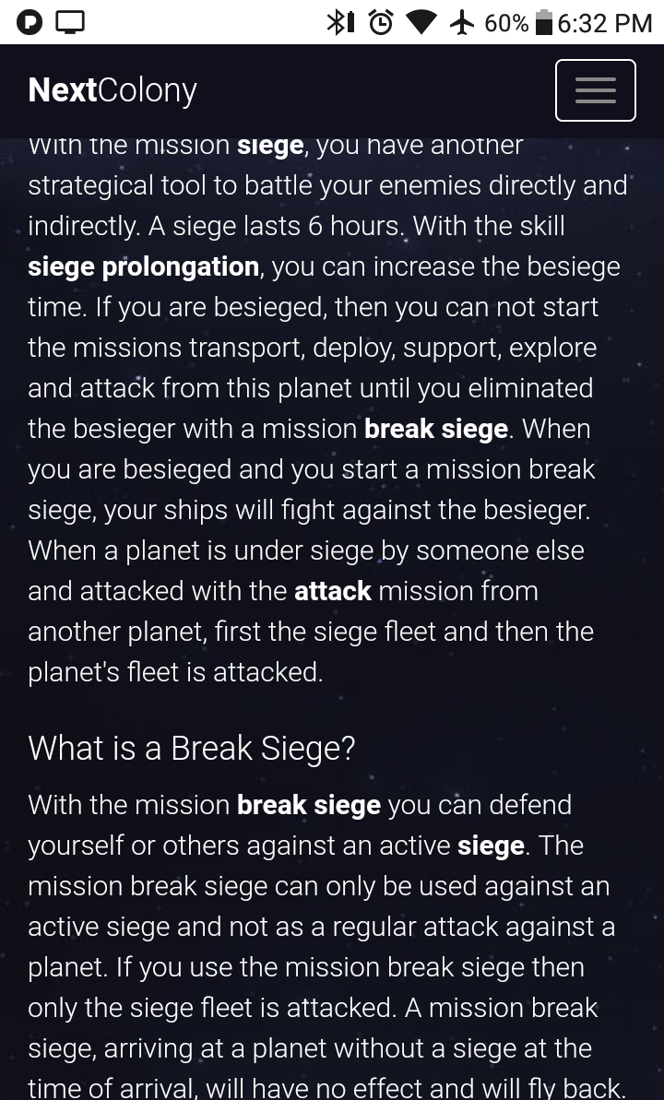Tap the NextColony brand logo
This screenshot has height=1100, width=664.
point(113,90)
